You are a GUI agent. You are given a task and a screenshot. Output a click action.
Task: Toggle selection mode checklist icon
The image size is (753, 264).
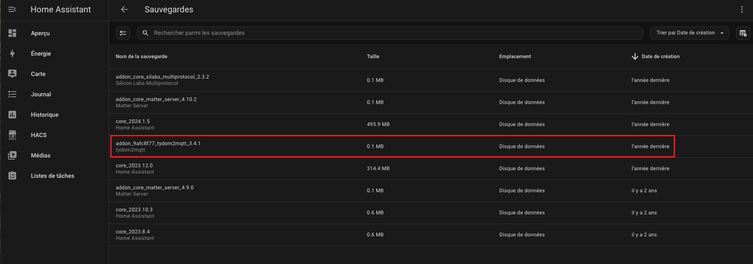123,33
